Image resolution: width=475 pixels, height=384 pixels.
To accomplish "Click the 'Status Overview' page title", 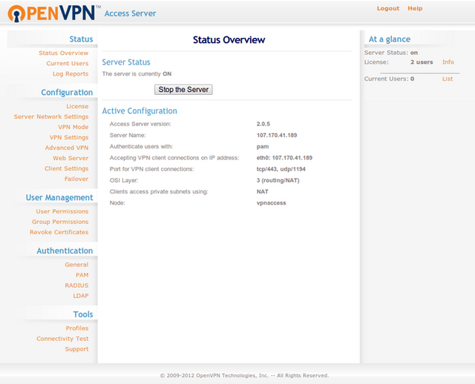I will point(229,40).
